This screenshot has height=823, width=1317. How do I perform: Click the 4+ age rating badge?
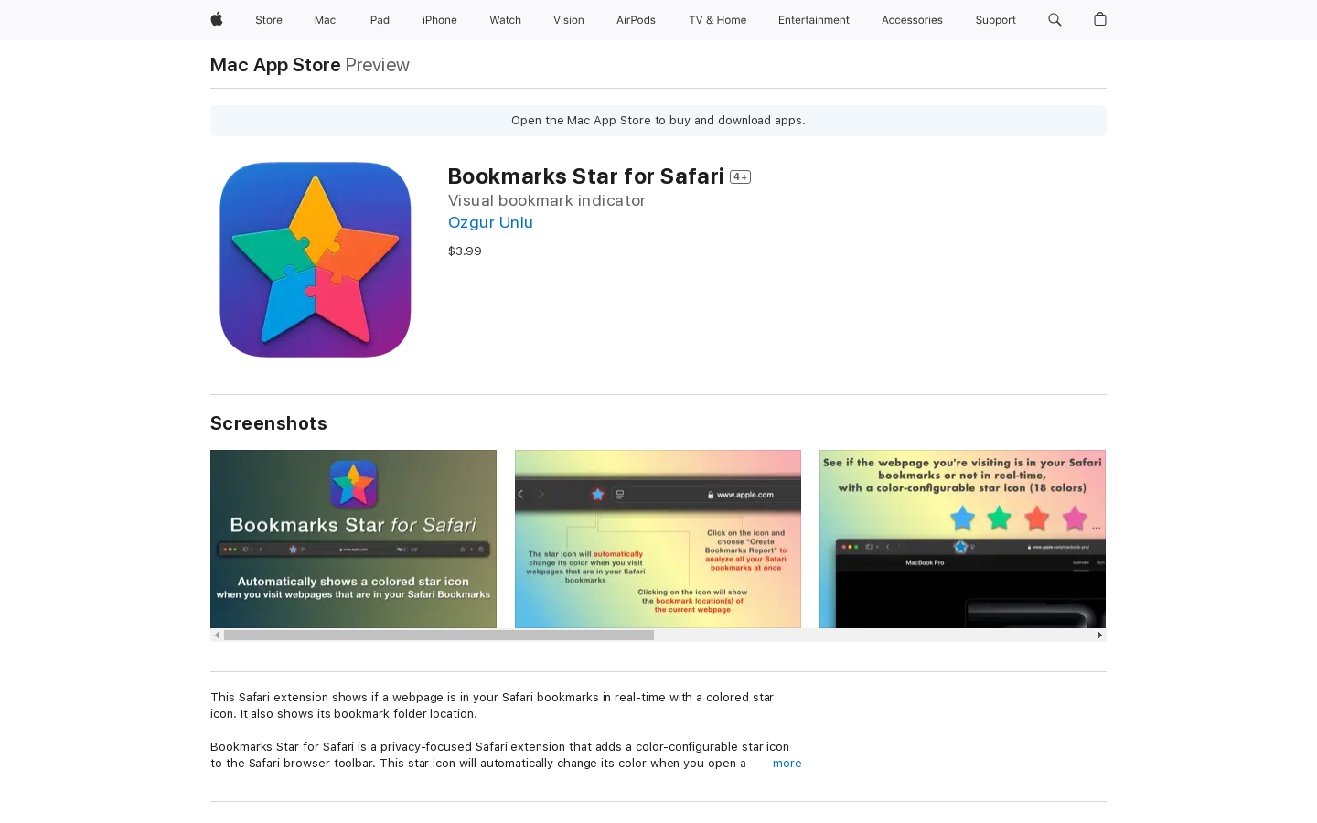pyautogui.click(x=741, y=177)
